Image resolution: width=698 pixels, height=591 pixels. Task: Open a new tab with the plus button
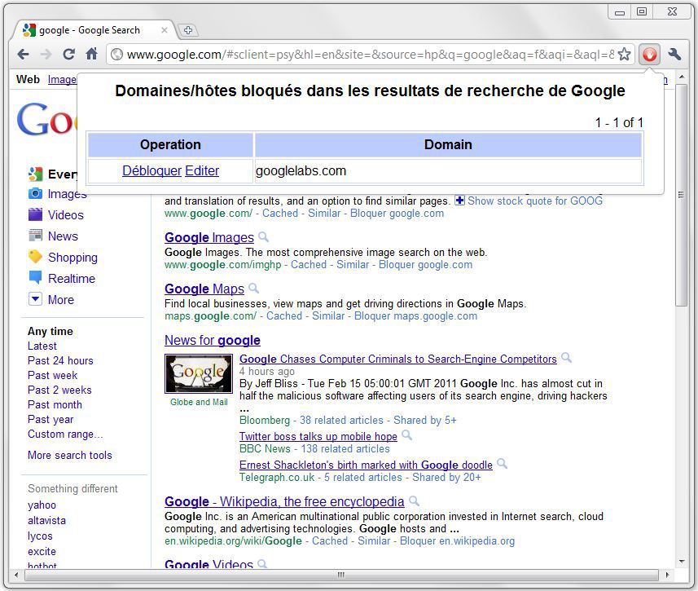coord(188,30)
